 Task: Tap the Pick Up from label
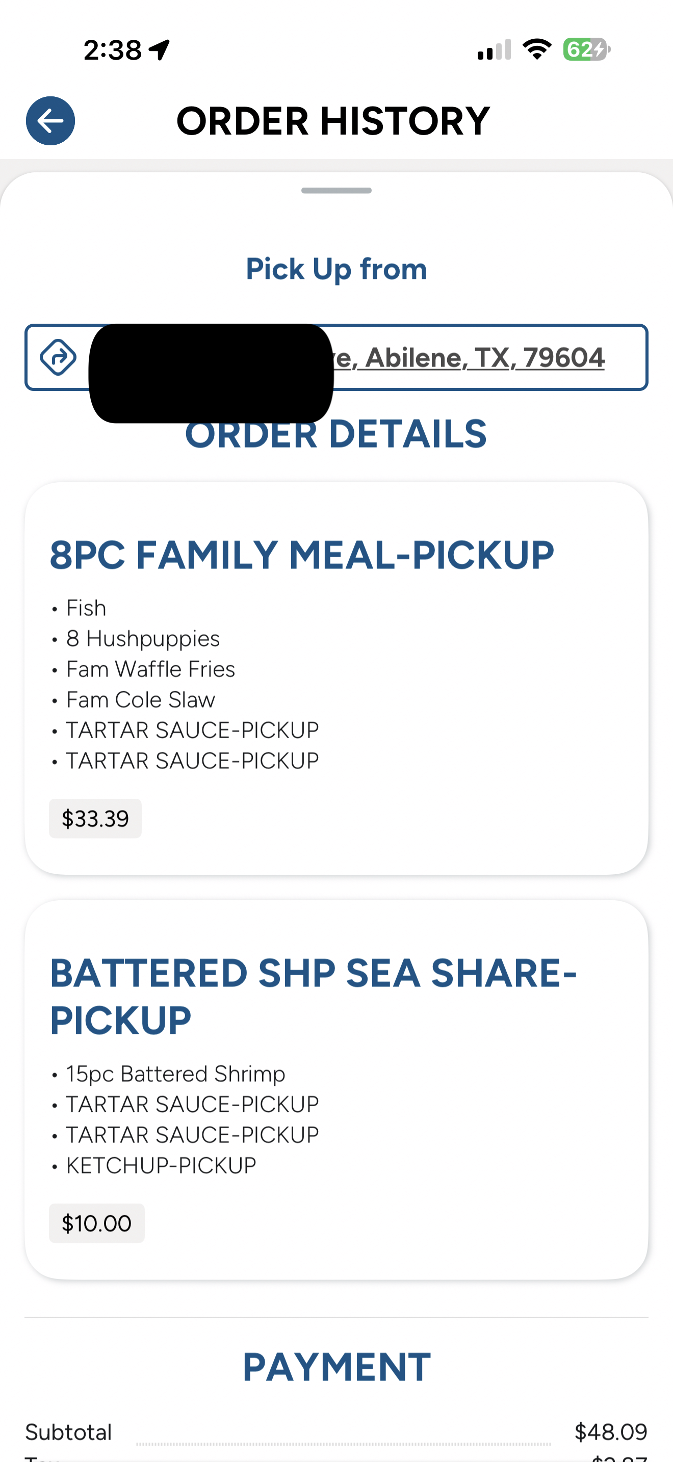[336, 269]
